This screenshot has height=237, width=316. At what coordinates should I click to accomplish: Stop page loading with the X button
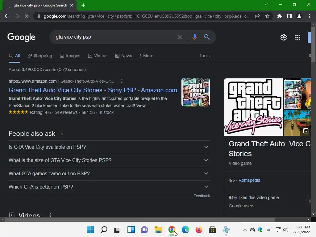click(27, 16)
